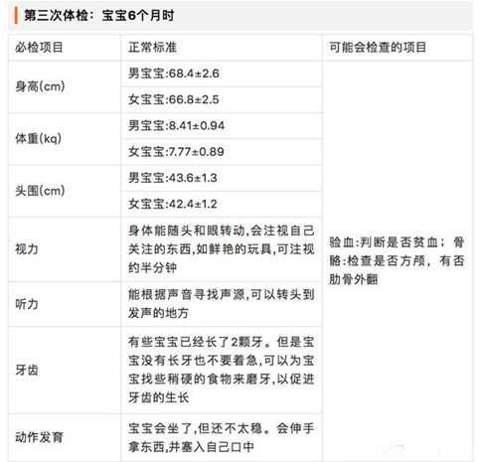
Task: Click vision description starting 身体能随头和眼转动
Action: click(x=222, y=249)
